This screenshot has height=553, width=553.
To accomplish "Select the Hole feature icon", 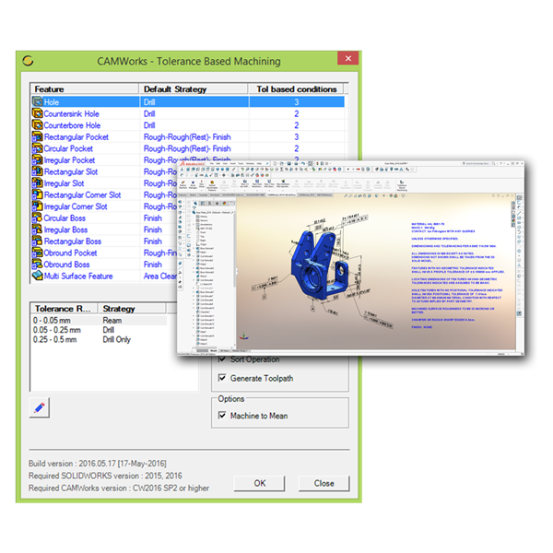I will pyautogui.click(x=38, y=102).
